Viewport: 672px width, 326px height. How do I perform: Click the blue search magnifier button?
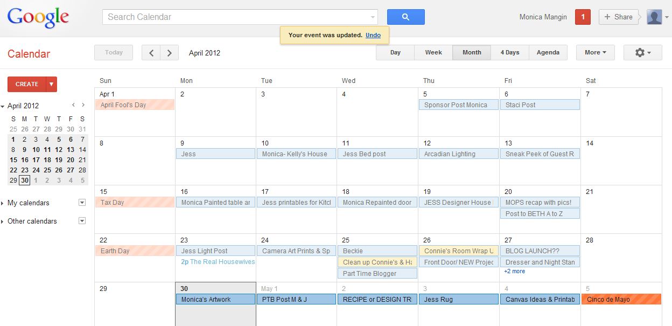point(405,17)
